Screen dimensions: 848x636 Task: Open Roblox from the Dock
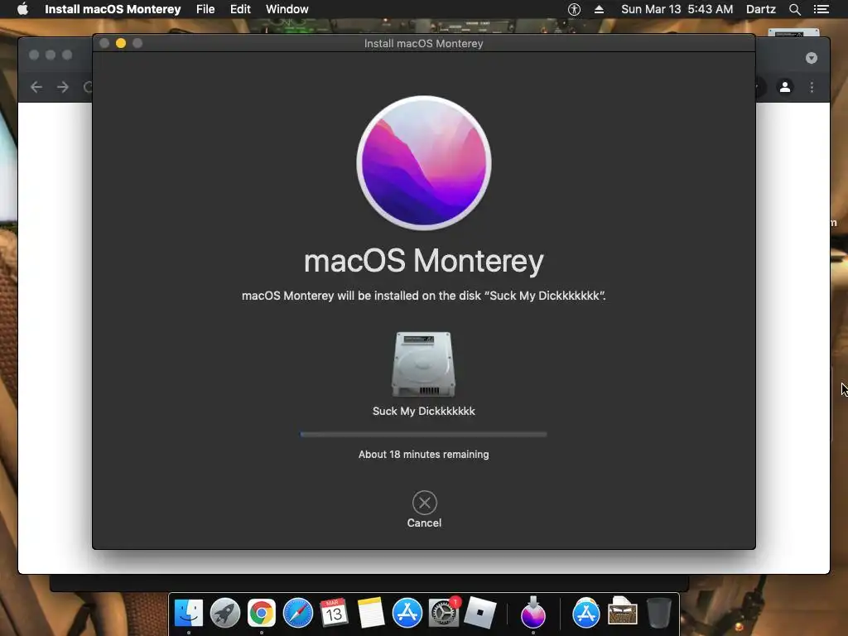coord(479,613)
